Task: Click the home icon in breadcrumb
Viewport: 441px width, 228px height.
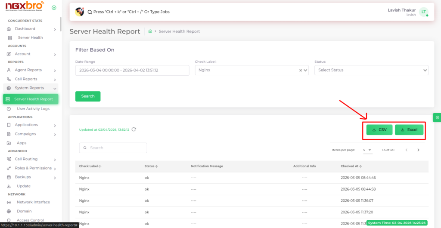Action: (150, 31)
